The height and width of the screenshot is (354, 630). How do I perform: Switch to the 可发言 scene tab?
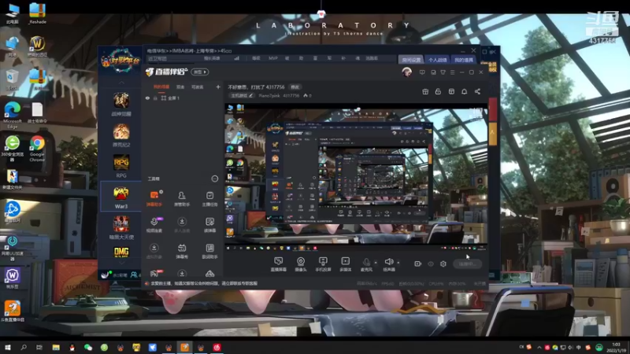click(198, 87)
